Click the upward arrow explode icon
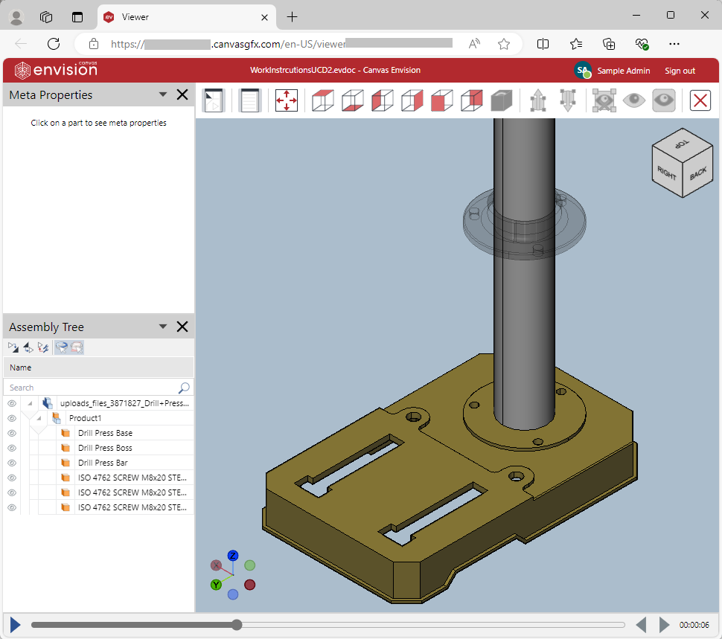The width and height of the screenshot is (722, 639). pos(538,100)
